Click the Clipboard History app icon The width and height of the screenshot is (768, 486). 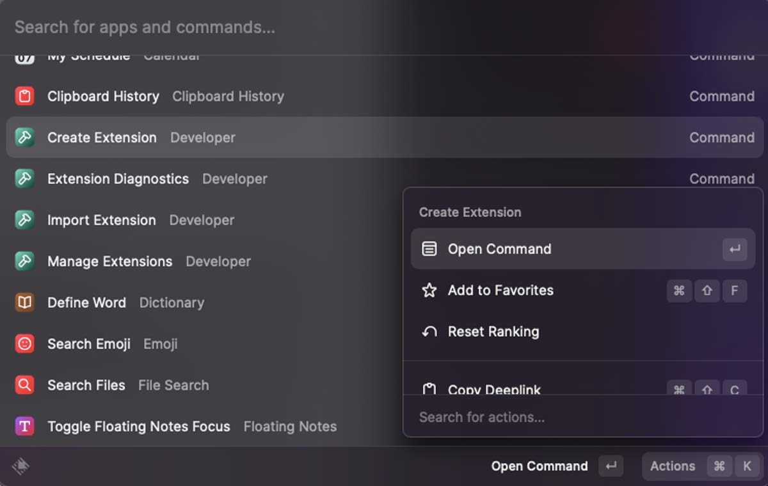coord(24,96)
